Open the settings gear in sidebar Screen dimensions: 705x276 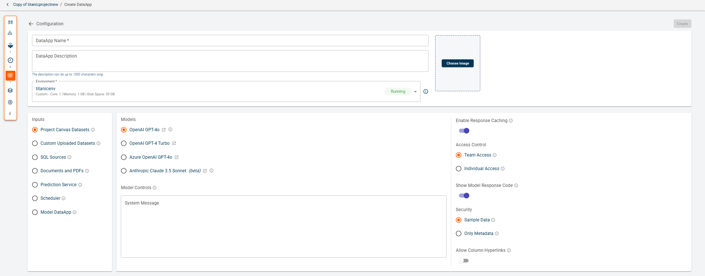[10, 102]
